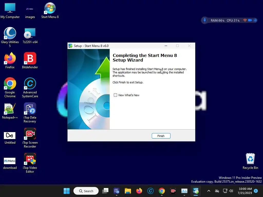Open Advanced SystemCare from the taskbar
This screenshot has height=197, width=263.
point(151,191)
